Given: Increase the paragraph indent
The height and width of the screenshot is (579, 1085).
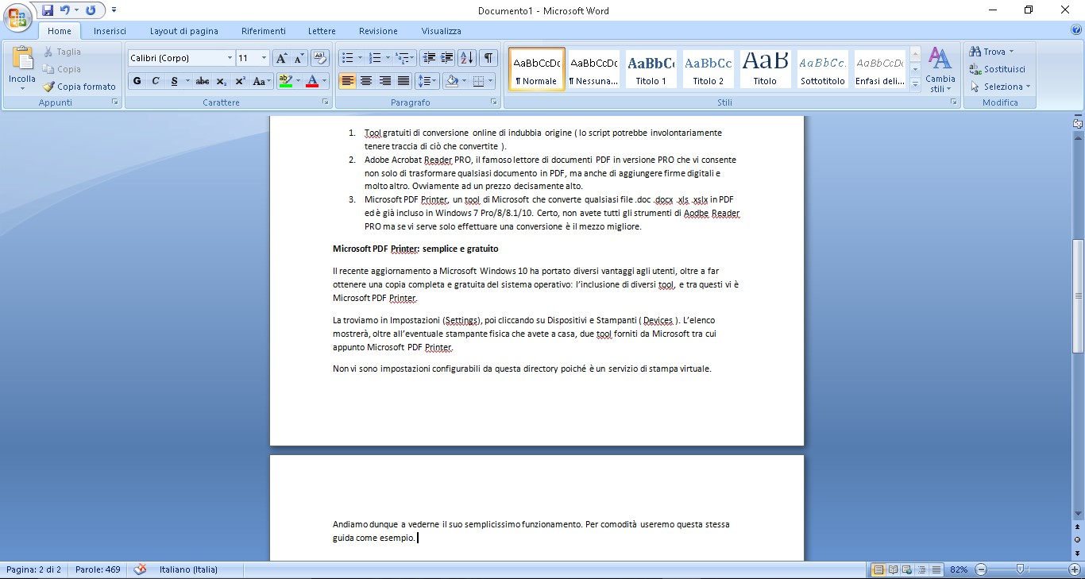Looking at the screenshot, I should 447,58.
